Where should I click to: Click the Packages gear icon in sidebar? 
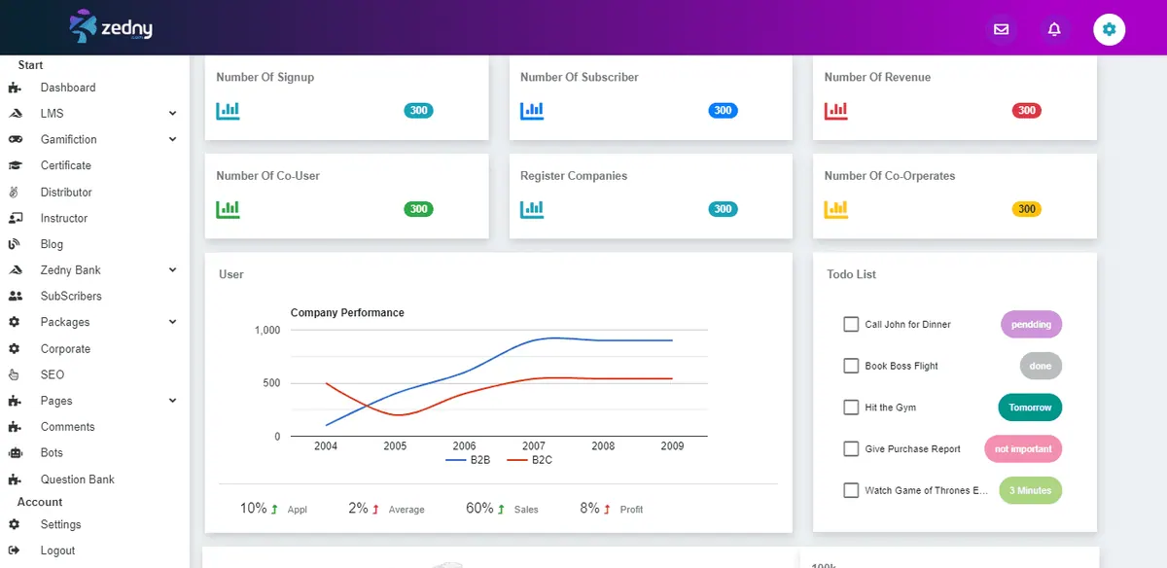tap(15, 323)
